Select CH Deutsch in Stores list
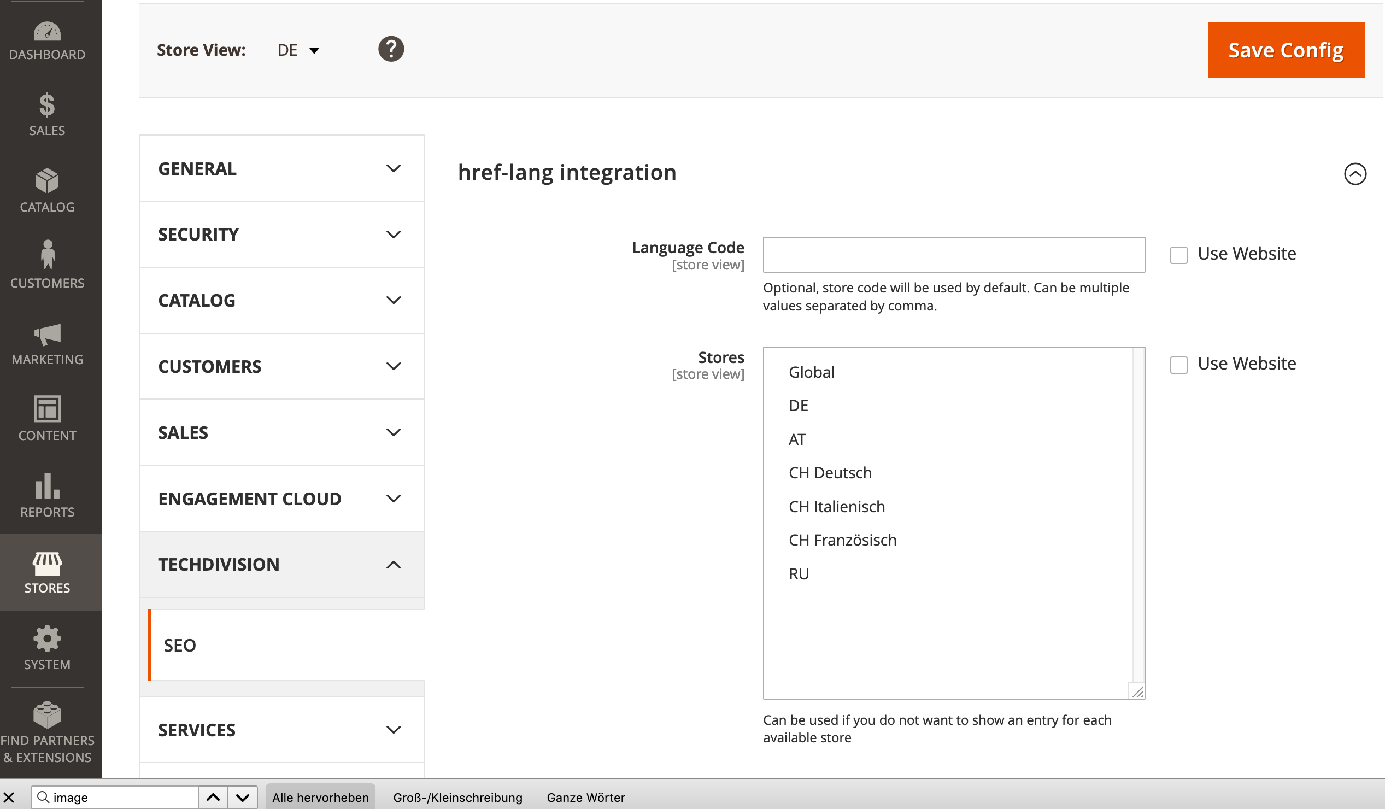Viewport: 1385px width, 809px height. pyautogui.click(x=830, y=473)
